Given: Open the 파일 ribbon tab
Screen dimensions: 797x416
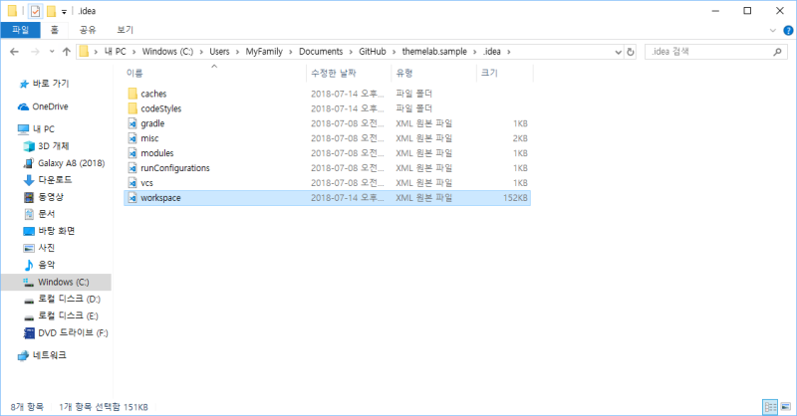Looking at the screenshot, I should pyautogui.click(x=20, y=30).
